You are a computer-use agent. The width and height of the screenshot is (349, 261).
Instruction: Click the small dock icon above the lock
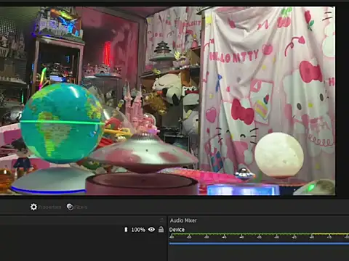(161, 220)
